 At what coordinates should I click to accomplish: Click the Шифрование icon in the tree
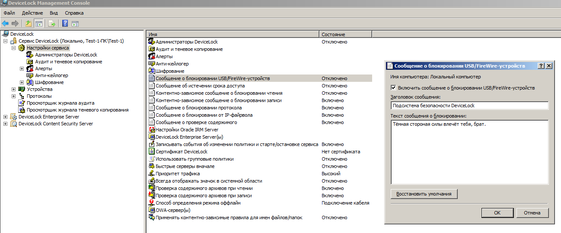tap(30, 82)
